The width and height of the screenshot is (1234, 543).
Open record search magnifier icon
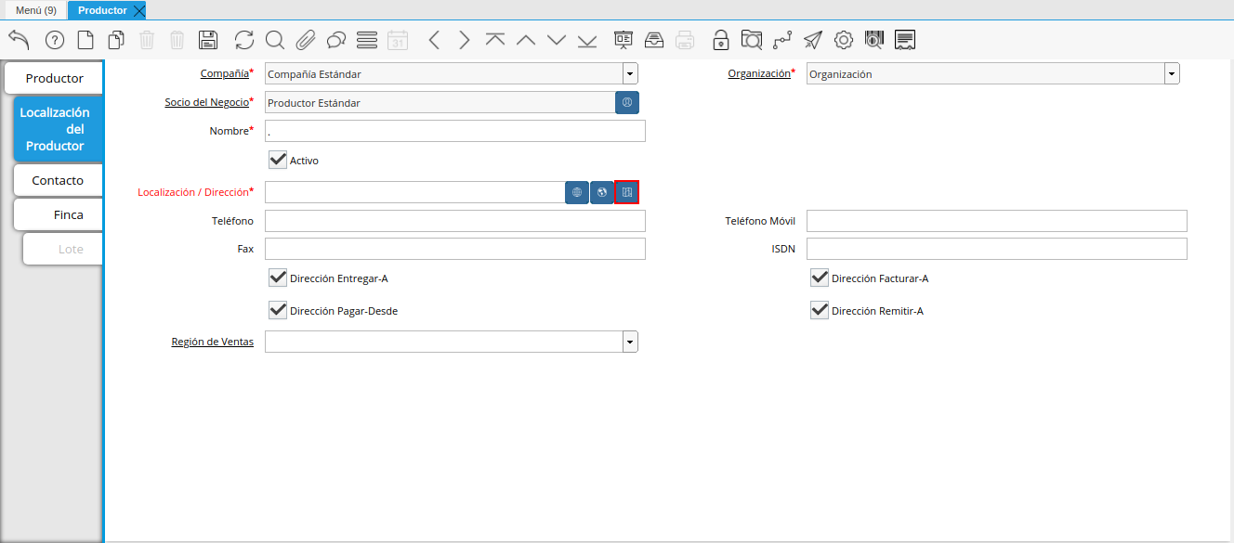(274, 40)
